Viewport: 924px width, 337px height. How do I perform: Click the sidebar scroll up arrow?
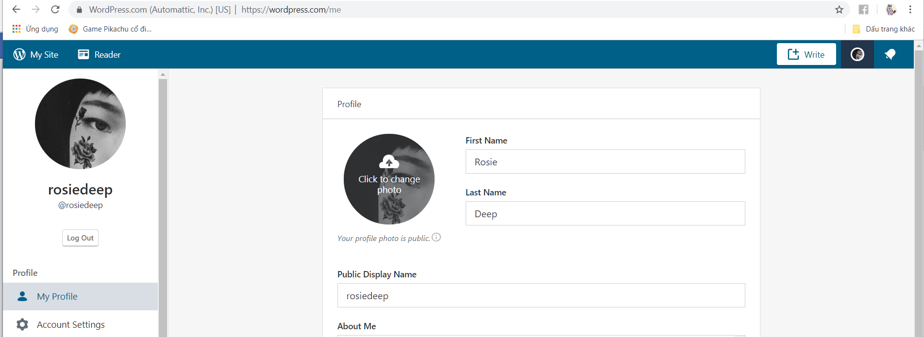pyautogui.click(x=163, y=74)
